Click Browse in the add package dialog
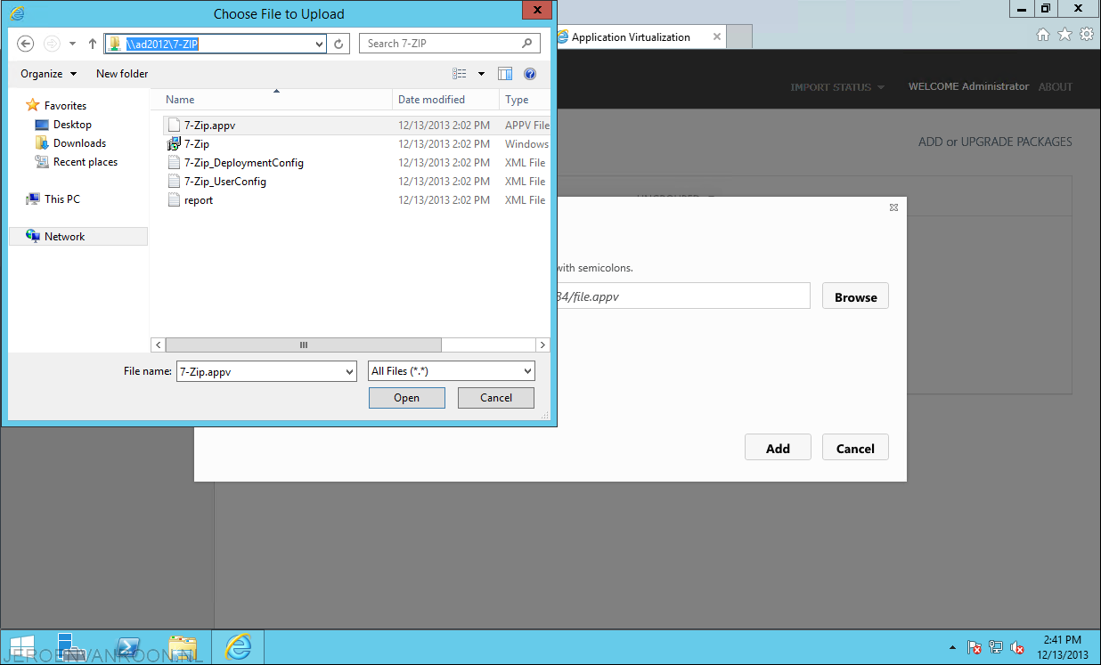Screen dimensions: 1101x665 855,297
